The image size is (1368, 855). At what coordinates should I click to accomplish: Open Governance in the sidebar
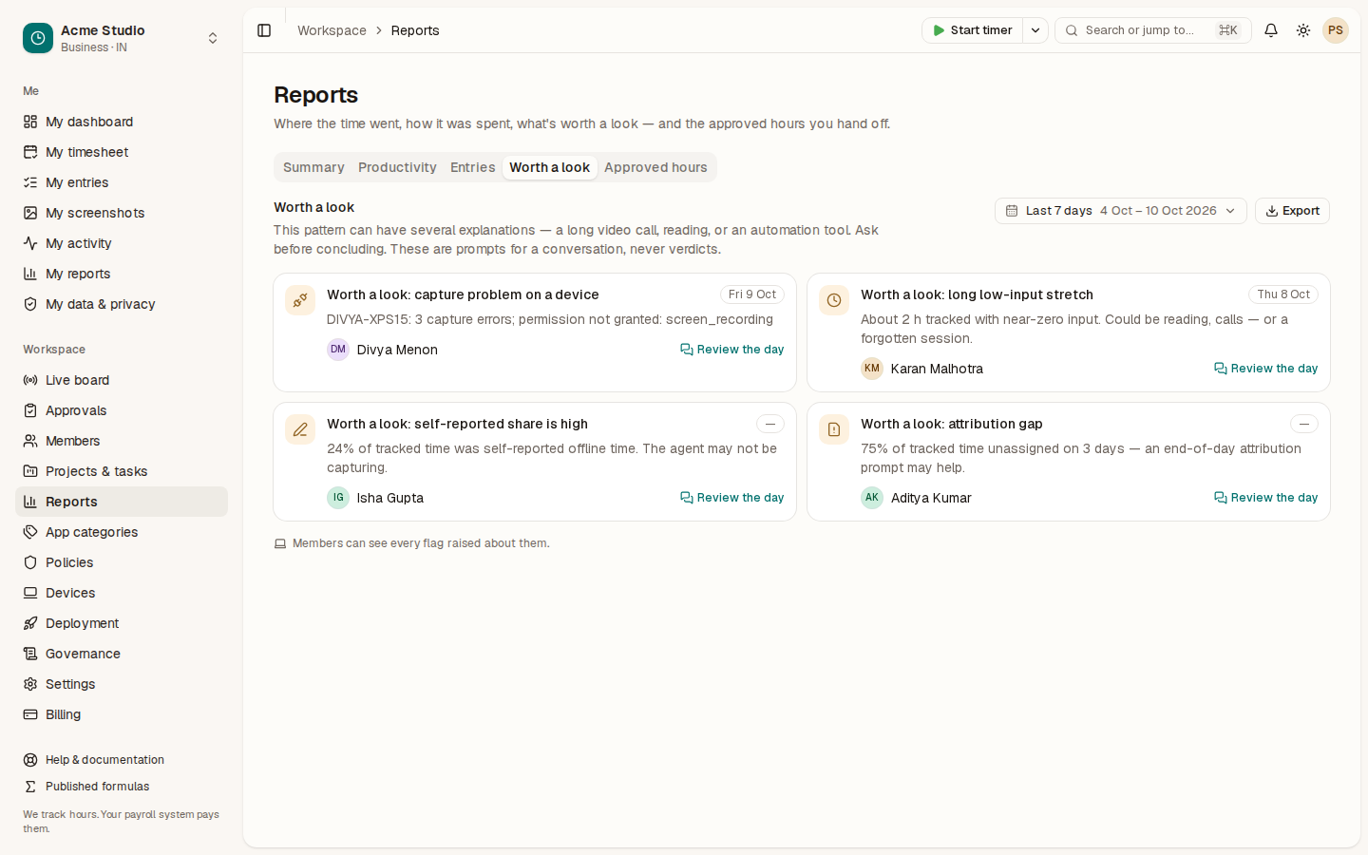122,654
